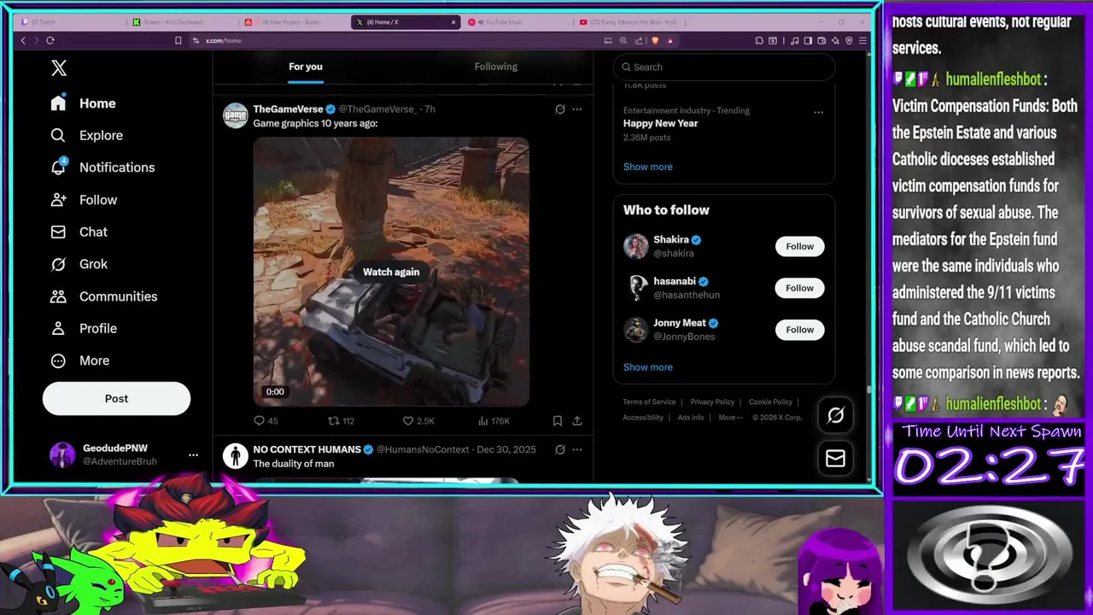
Task: Open Privacy Policy link
Action: [712, 402]
